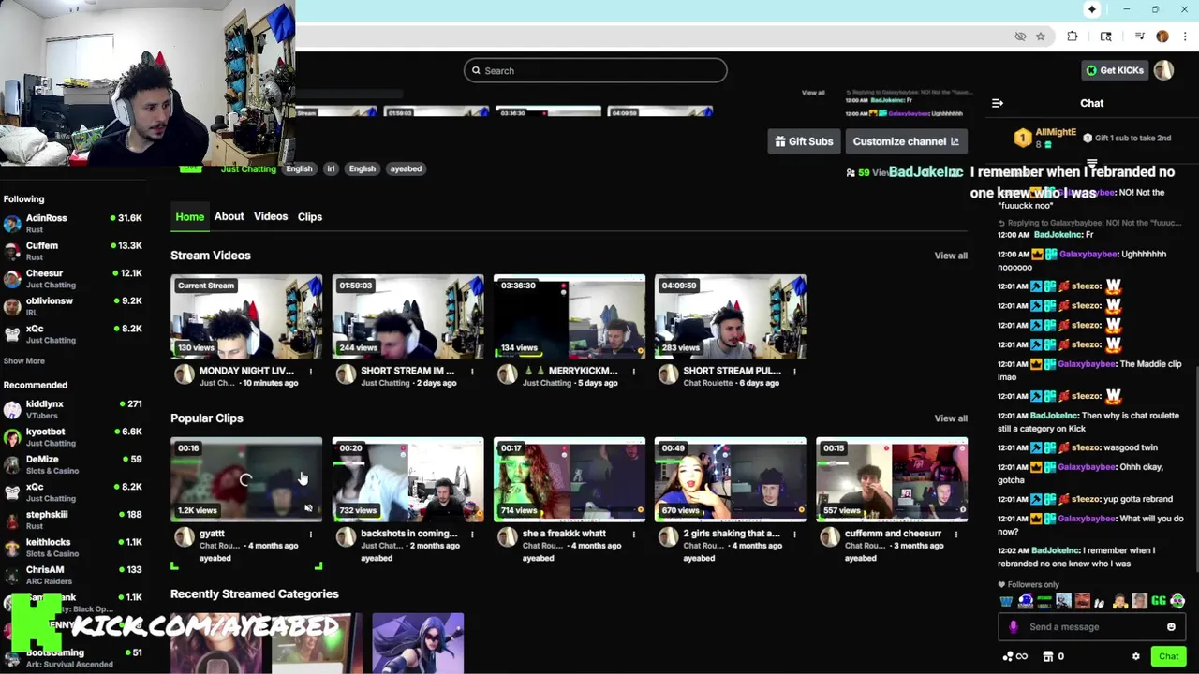The height and width of the screenshot is (674, 1199).
Task: Open options menu for MERRYKICKM video
Action: [633, 372]
